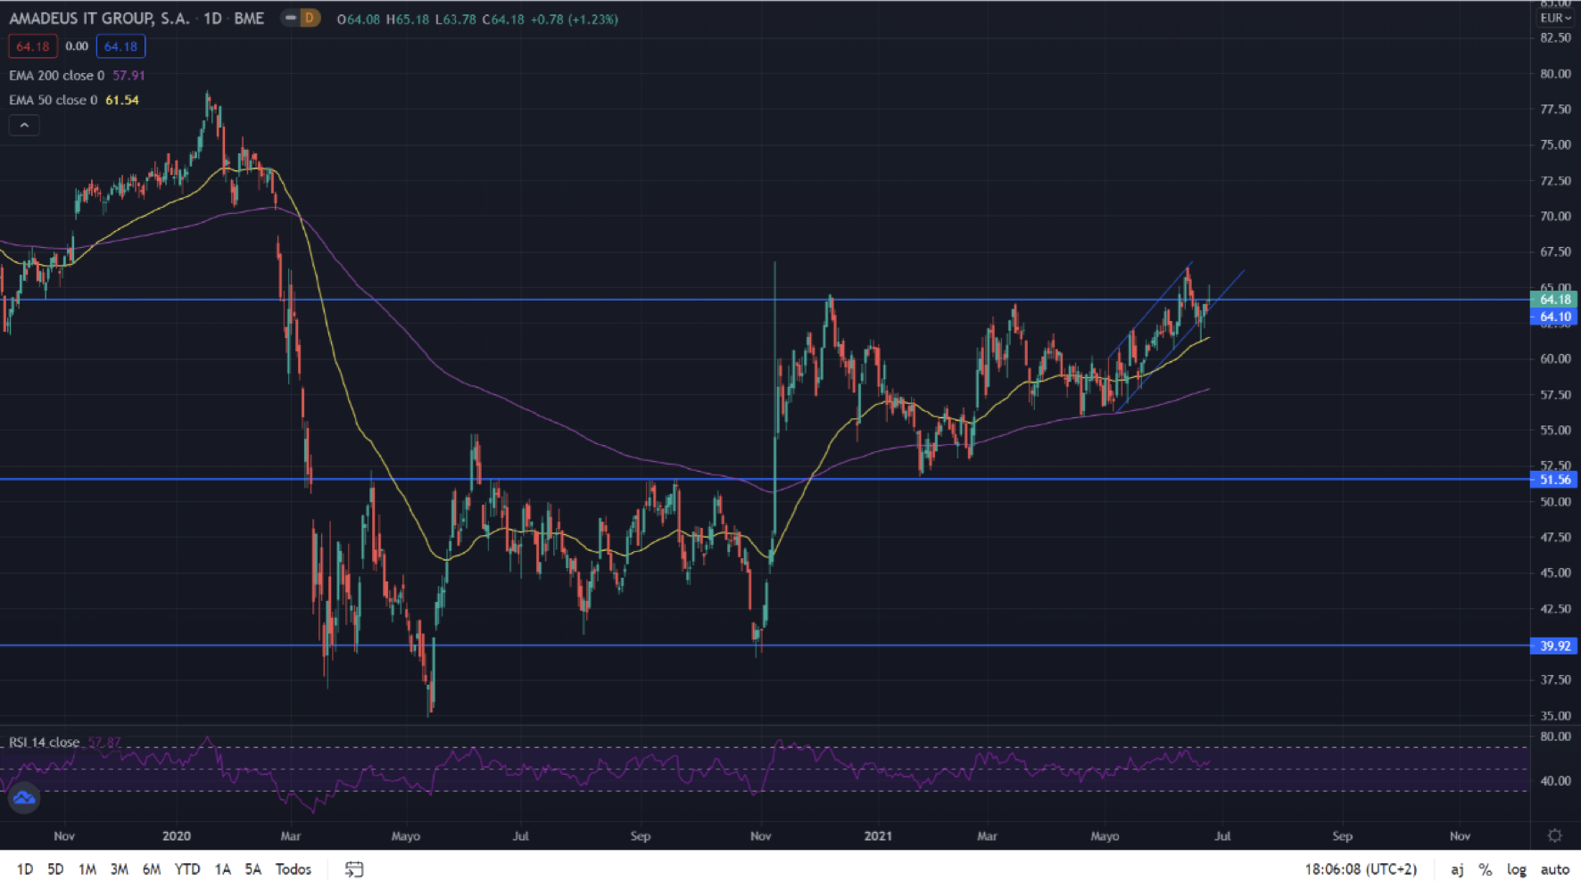Click the RSI 14 close indicator label
1581x889 pixels.
[x=45, y=742]
